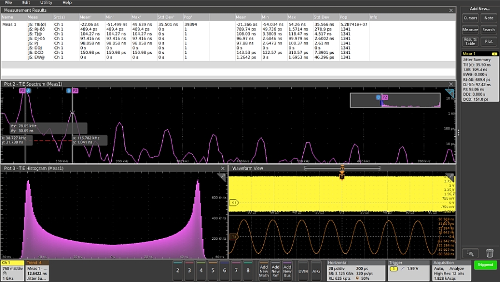Screen dimensions: 500x282
Task: Select cursor B marker in TIE Spectrum plot
Action: coord(69,90)
